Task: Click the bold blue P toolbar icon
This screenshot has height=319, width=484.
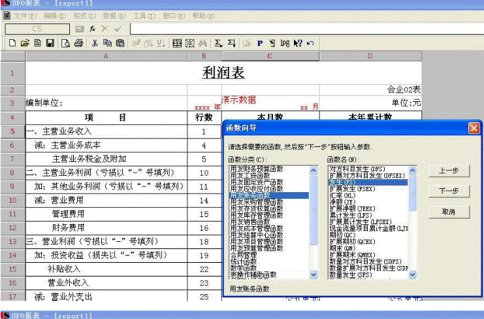Action: tap(259, 43)
